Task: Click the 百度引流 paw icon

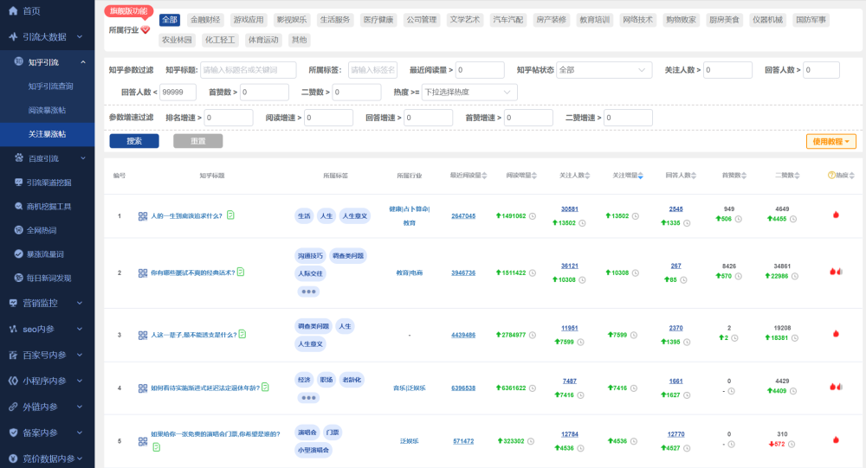Action: pyautogui.click(x=19, y=157)
